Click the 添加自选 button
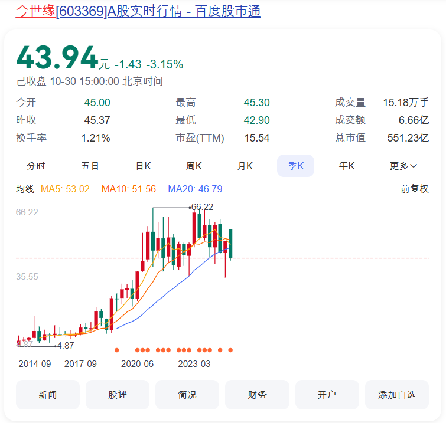Screen dimensions: 446x423 397,395
